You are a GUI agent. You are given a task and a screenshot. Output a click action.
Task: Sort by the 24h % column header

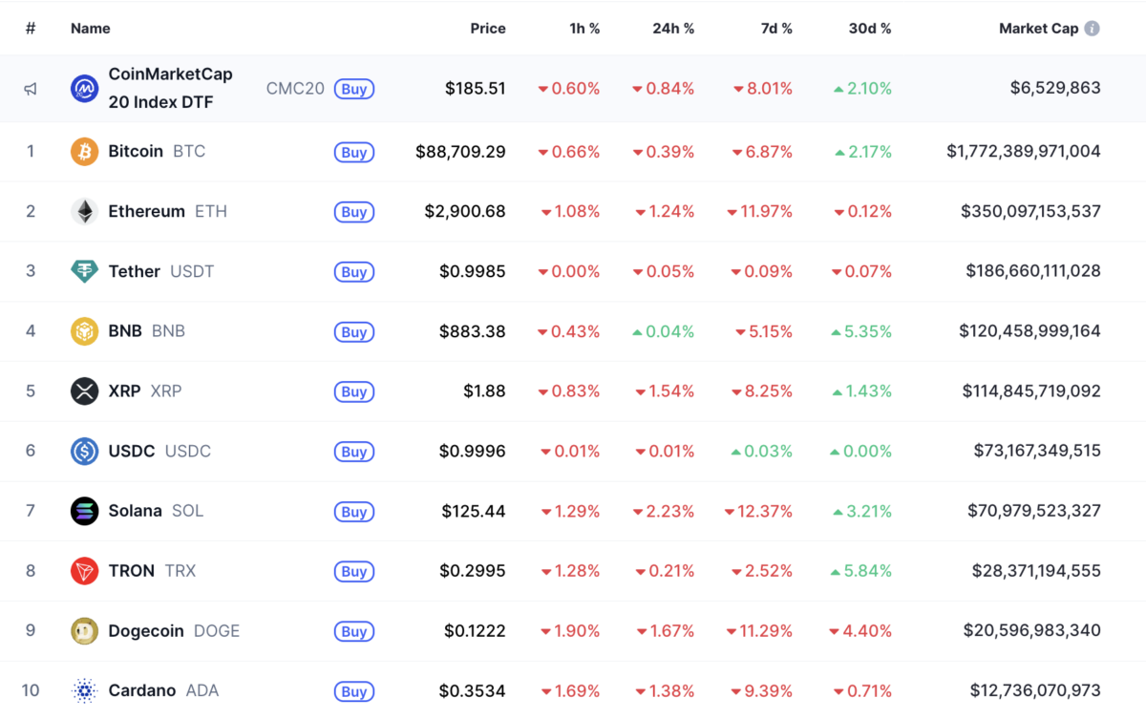coord(673,29)
